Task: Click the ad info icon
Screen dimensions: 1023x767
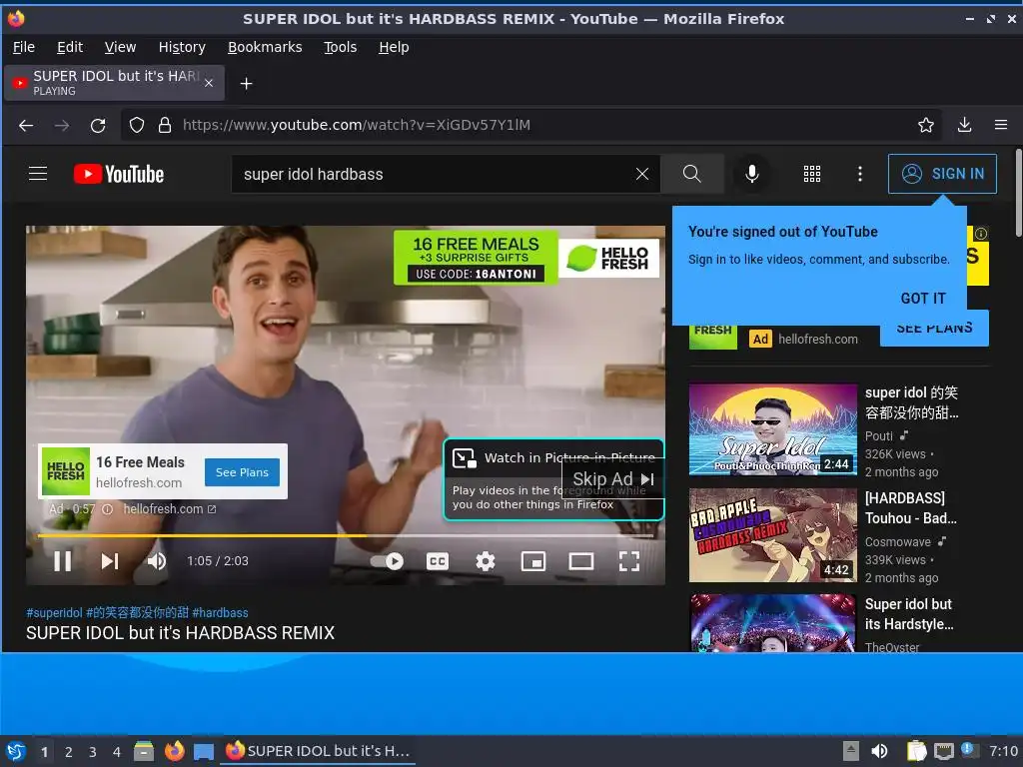Action: tap(108, 508)
